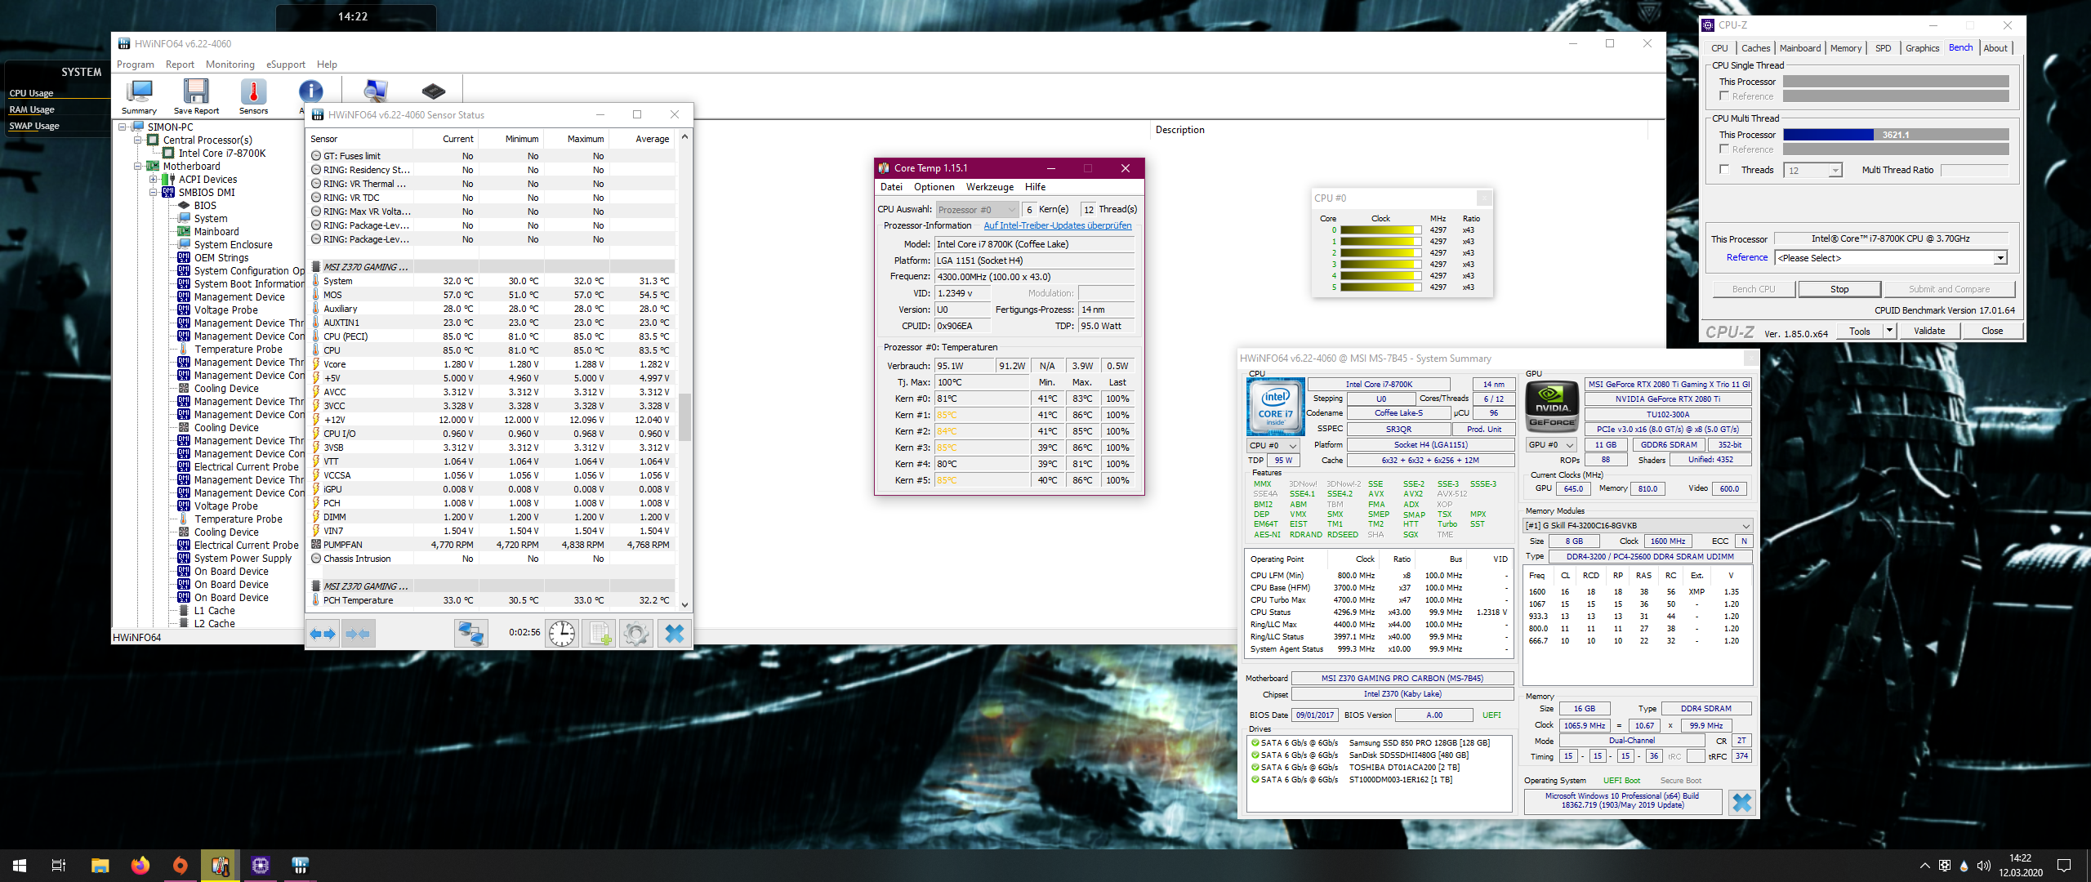Screen dimensions: 2091x882
Task: Start sensor logging via the sheet-plus icon
Action: tap(600, 634)
